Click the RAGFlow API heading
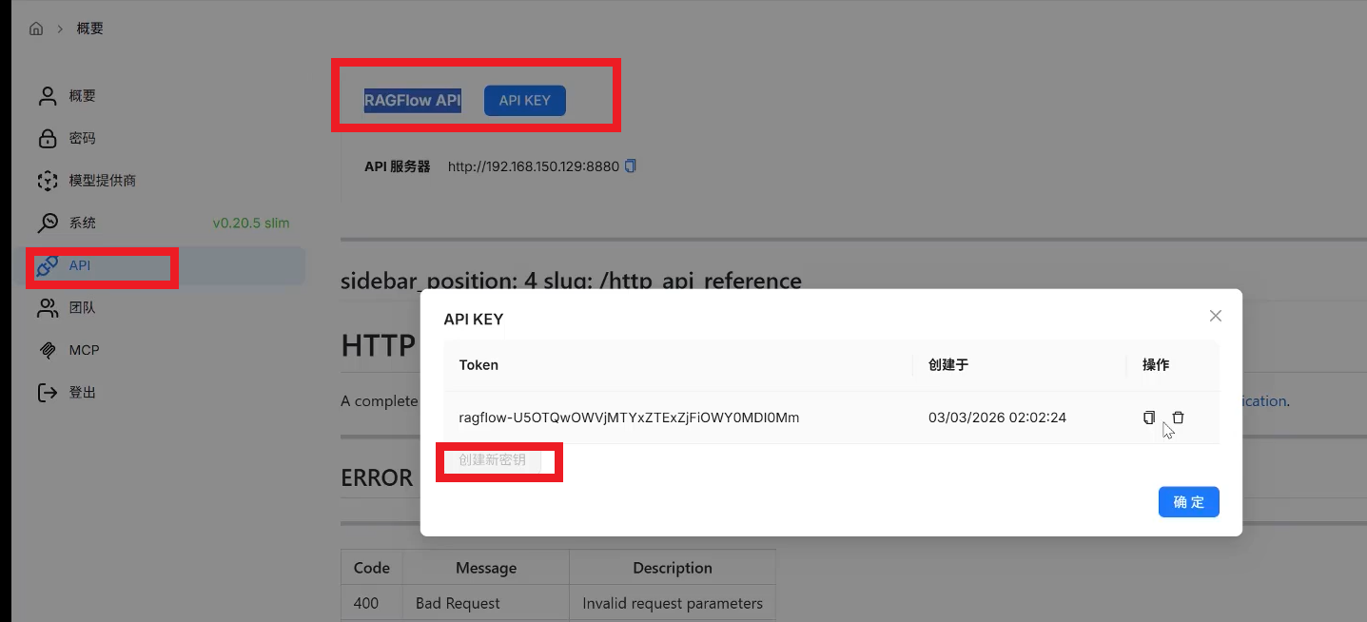The width and height of the screenshot is (1367, 622). tap(413, 100)
